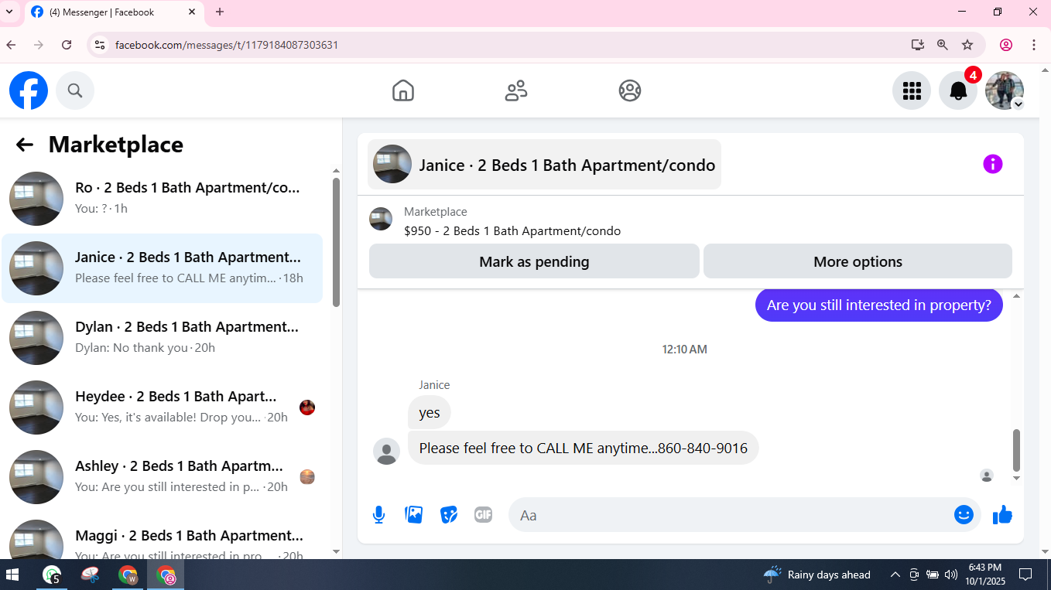
Task: Click Janice's gray avatar beside messages
Action: (x=386, y=451)
